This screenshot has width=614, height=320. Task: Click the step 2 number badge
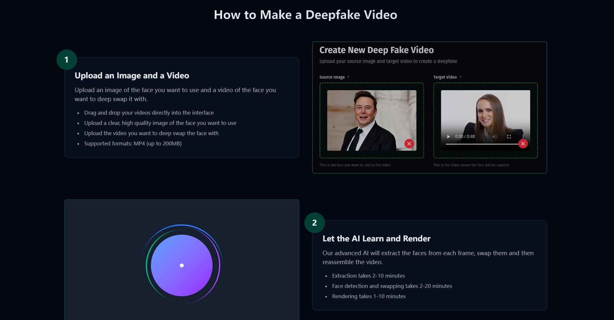point(314,223)
